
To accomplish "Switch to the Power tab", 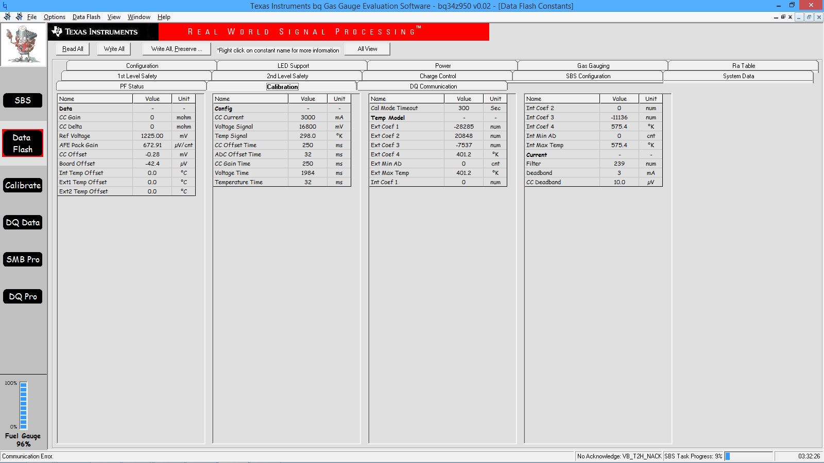I will [443, 65].
